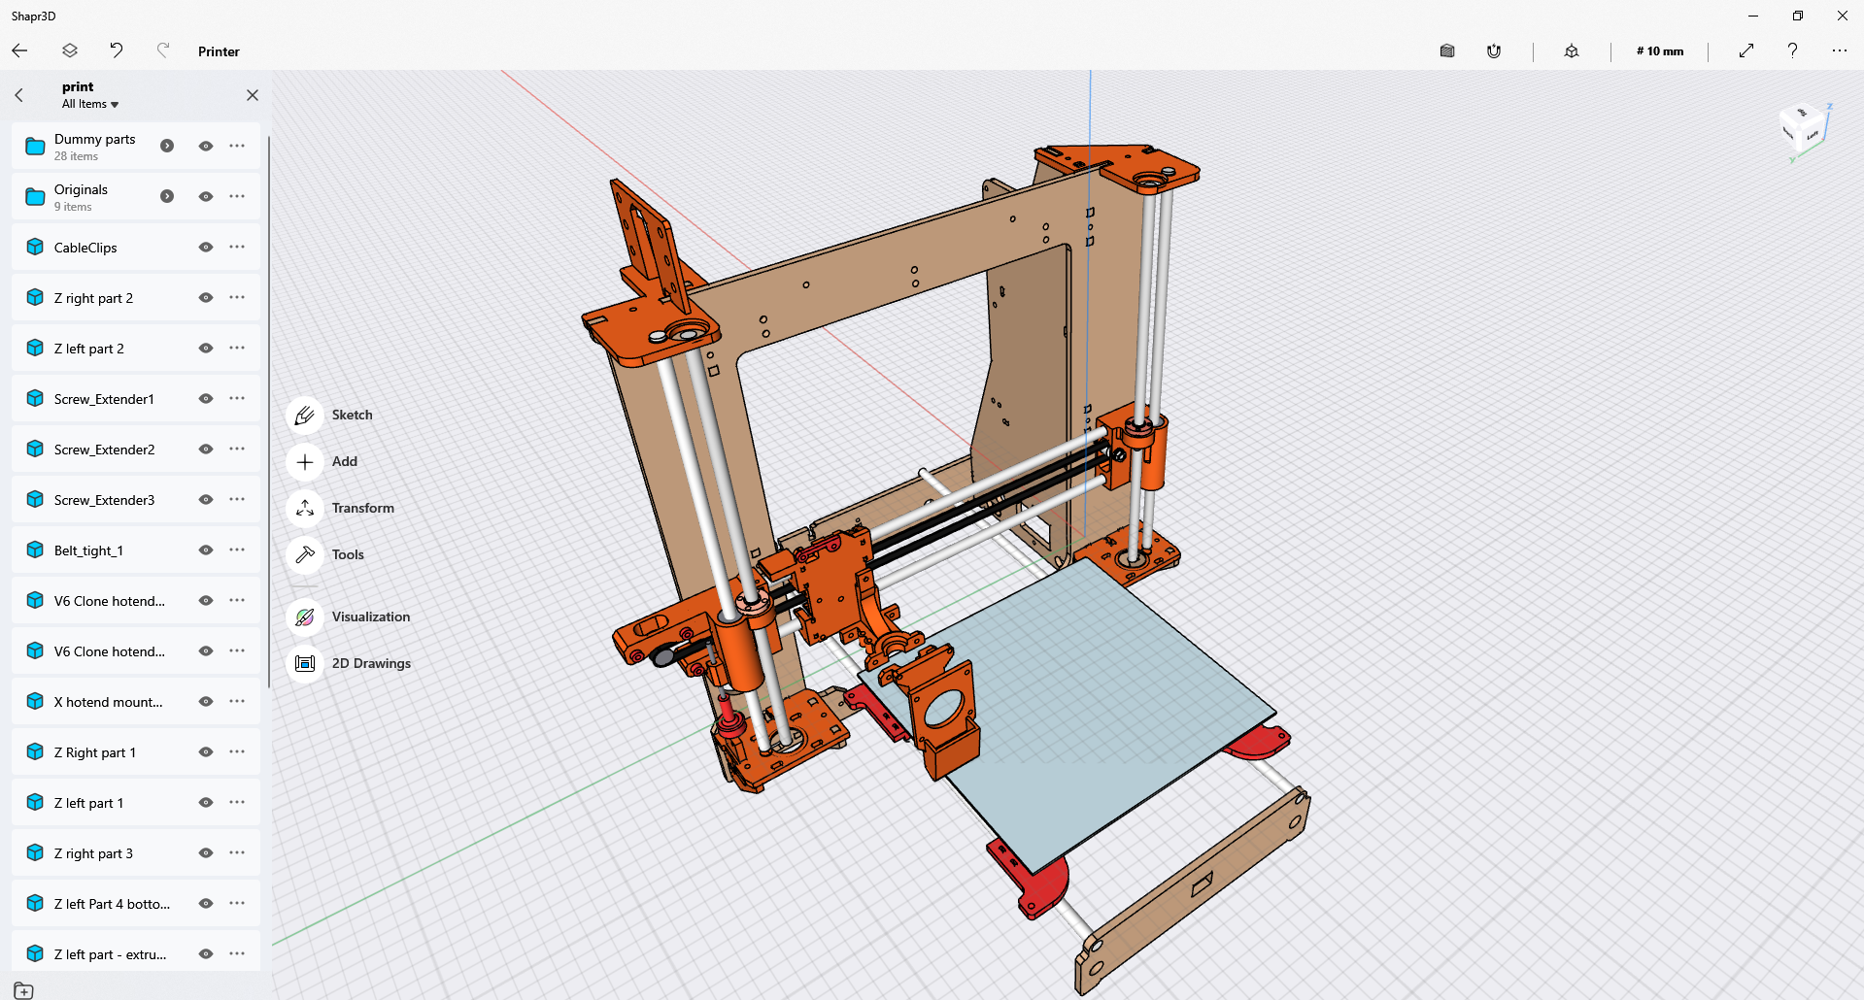Hide the Dummy parts folder
Image resolution: width=1864 pixels, height=1000 pixels.
pos(205,146)
